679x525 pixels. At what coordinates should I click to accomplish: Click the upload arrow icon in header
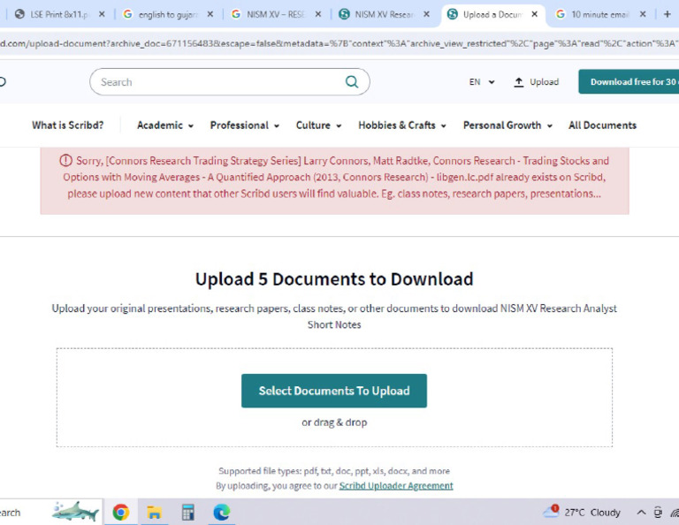(x=518, y=82)
